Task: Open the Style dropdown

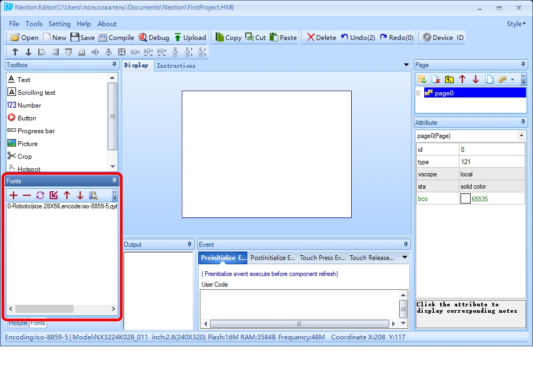Action: click(x=516, y=24)
